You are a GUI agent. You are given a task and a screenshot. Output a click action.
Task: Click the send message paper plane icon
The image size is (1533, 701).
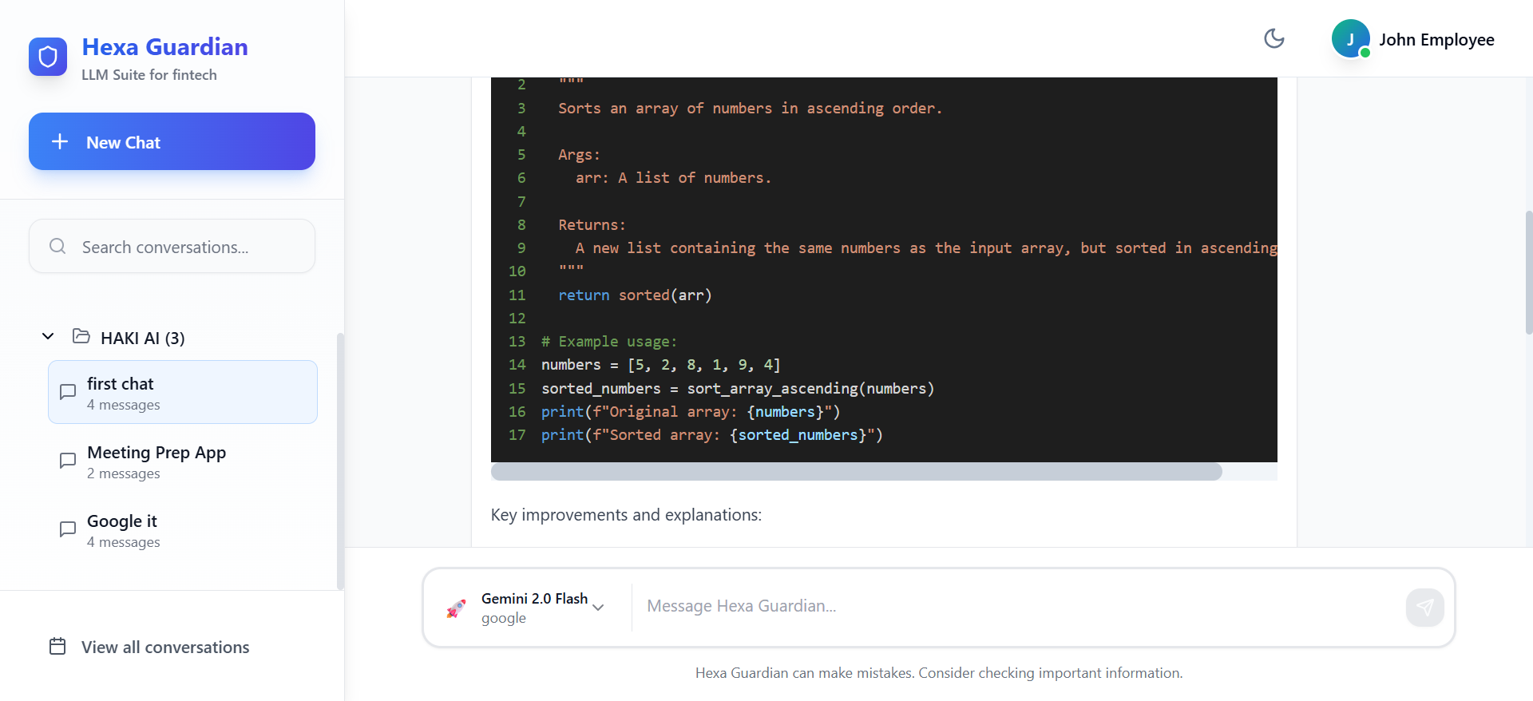tap(1424, 608)
